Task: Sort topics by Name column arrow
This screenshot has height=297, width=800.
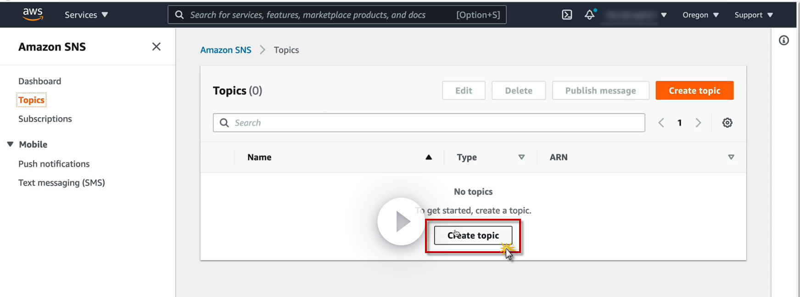Action: pyautogui.click(x=429, y=157)
